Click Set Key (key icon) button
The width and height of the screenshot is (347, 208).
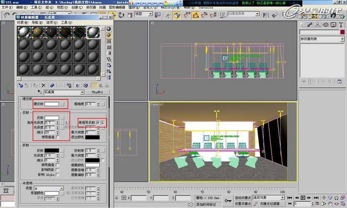click(228, 201)
